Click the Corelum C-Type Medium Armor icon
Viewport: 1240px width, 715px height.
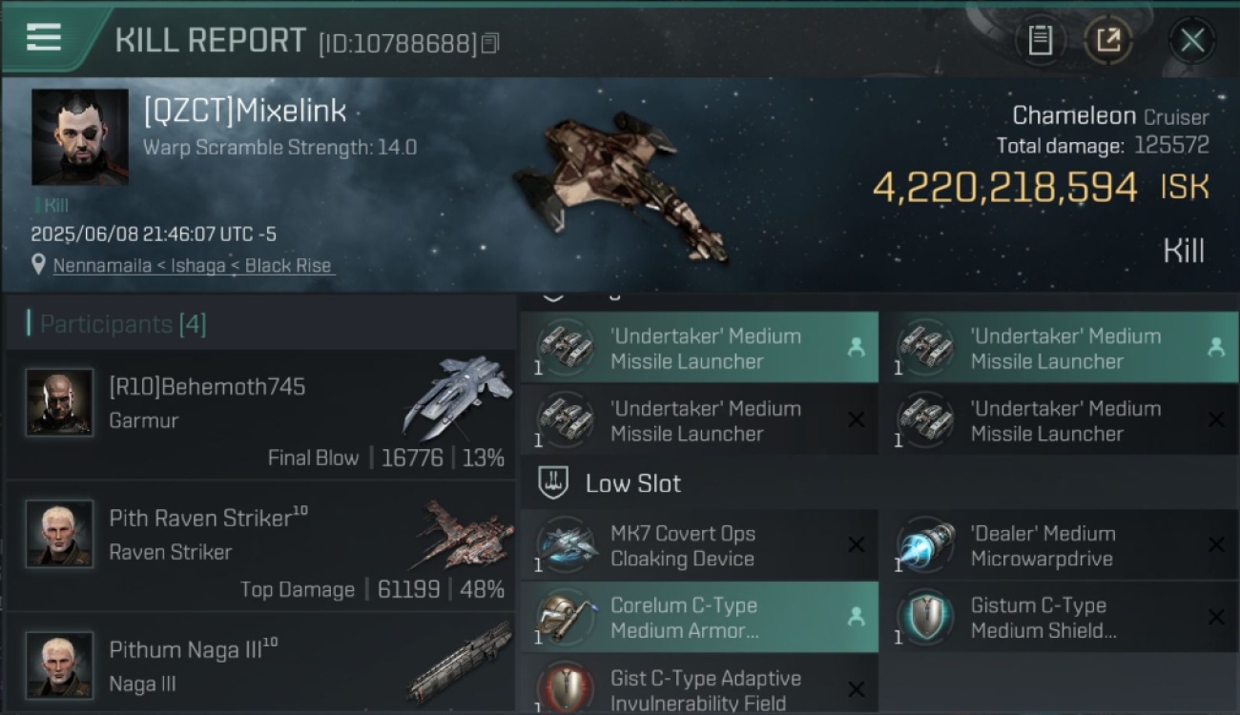click(x=566, y=617)
